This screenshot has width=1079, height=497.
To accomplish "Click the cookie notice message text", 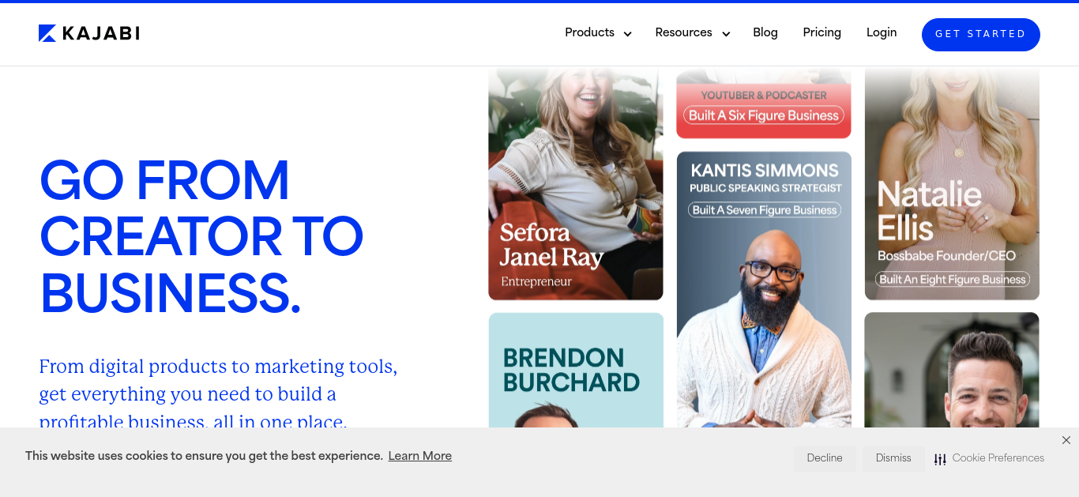I will point(204,456).
